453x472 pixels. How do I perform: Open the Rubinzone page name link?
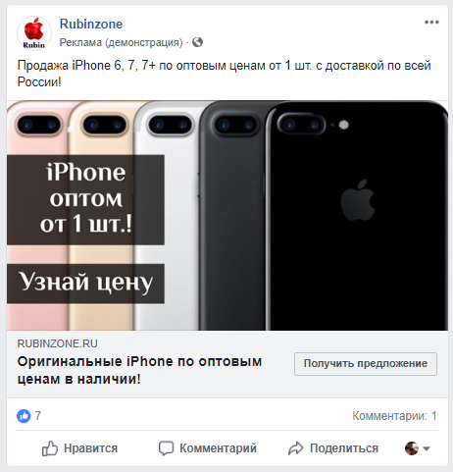[91, 24]
